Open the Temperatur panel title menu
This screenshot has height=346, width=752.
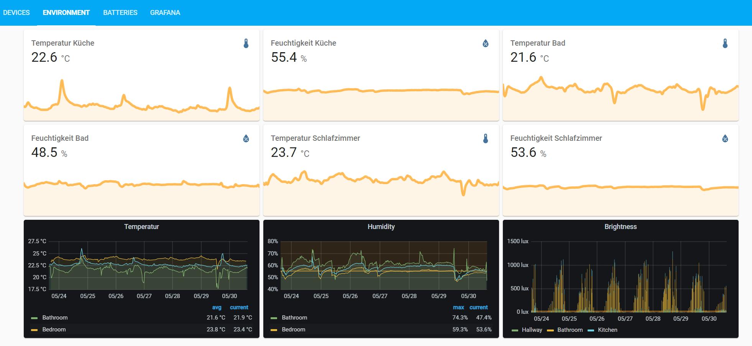(141, 227)
